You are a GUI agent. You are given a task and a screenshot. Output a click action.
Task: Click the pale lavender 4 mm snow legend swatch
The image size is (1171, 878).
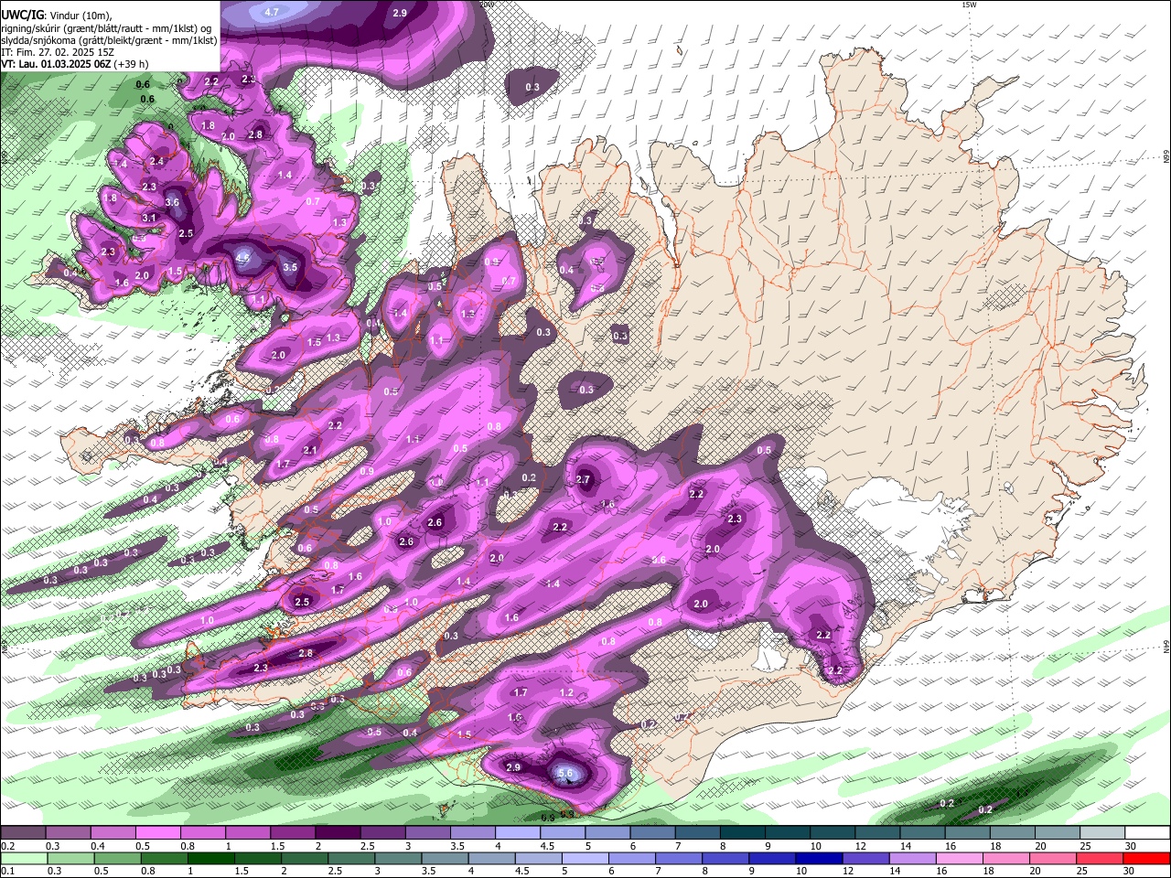518,832
